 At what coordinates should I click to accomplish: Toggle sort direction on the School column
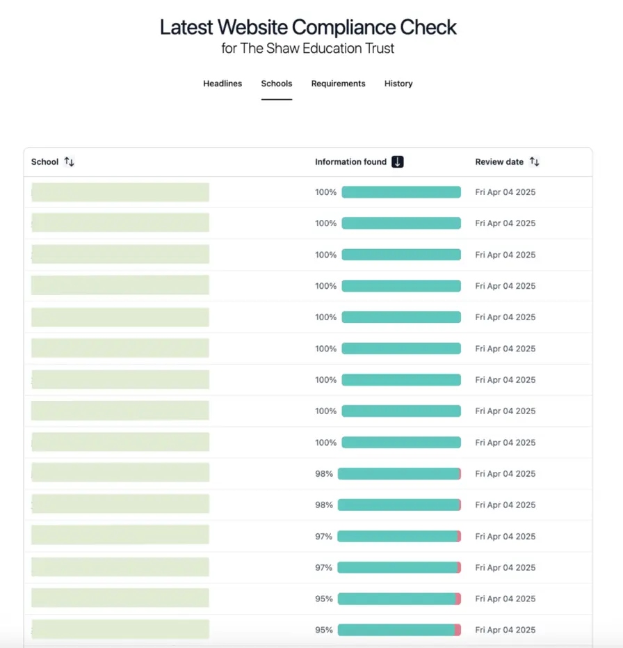69,161
